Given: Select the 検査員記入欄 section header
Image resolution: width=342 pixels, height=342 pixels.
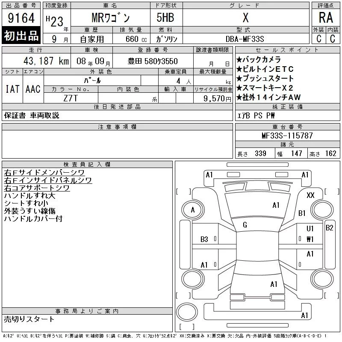Looking at the screenshot, I should [x=87, y=164].
